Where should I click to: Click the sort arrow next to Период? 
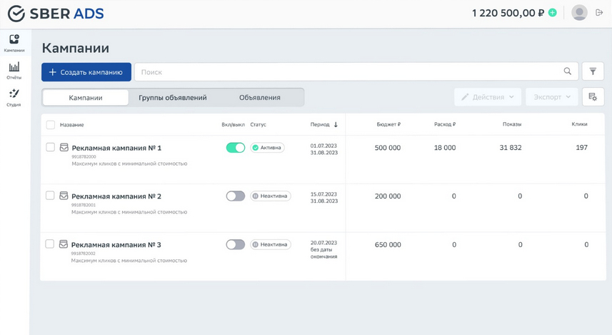tap(336, 124)
